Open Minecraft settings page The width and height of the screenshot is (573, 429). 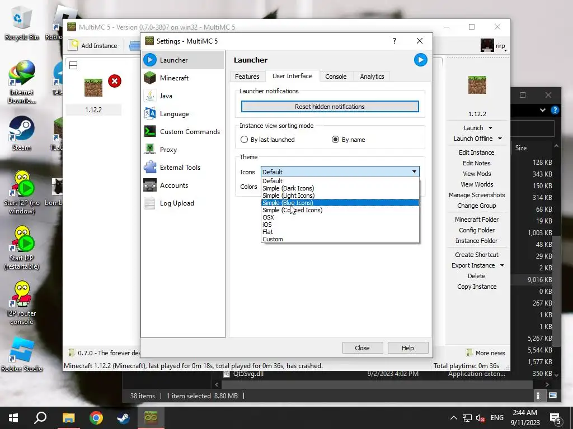(183, 78)
